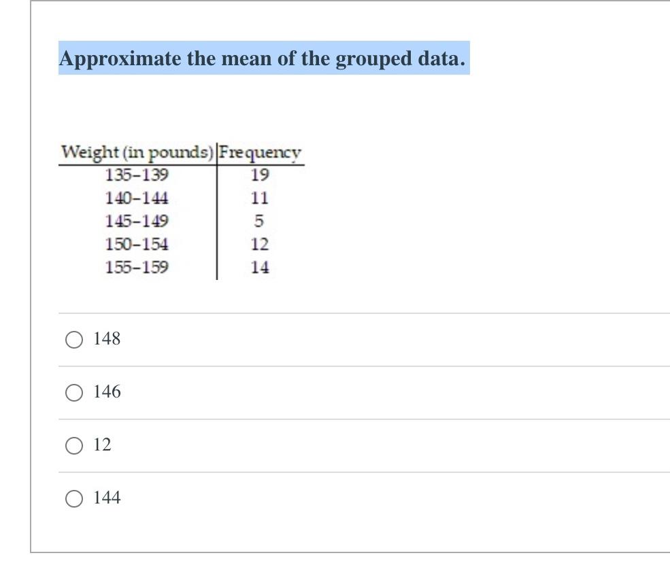Click frequency value 5 in the table

click(259, 221)
